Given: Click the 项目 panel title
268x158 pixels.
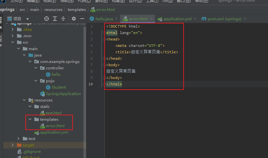Looking at the screenshot, I should tap(17, 19).
